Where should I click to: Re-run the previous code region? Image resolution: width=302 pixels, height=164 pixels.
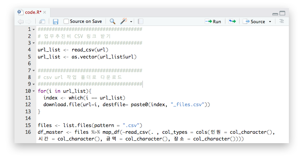[232, 22]
